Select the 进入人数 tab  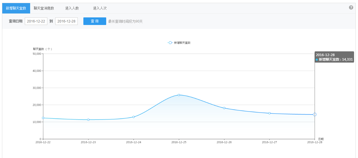click(72, 8)
